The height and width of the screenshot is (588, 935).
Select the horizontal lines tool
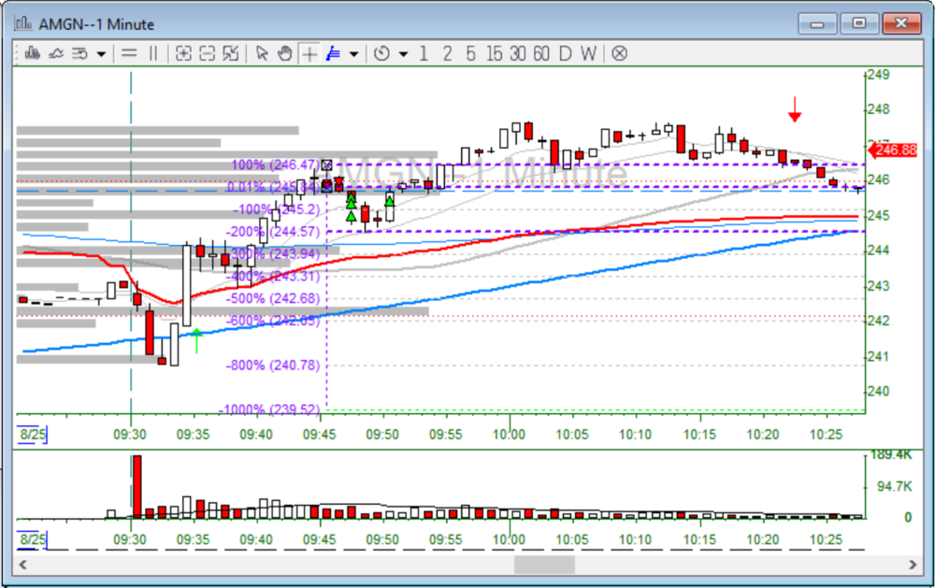coord(129,53)
